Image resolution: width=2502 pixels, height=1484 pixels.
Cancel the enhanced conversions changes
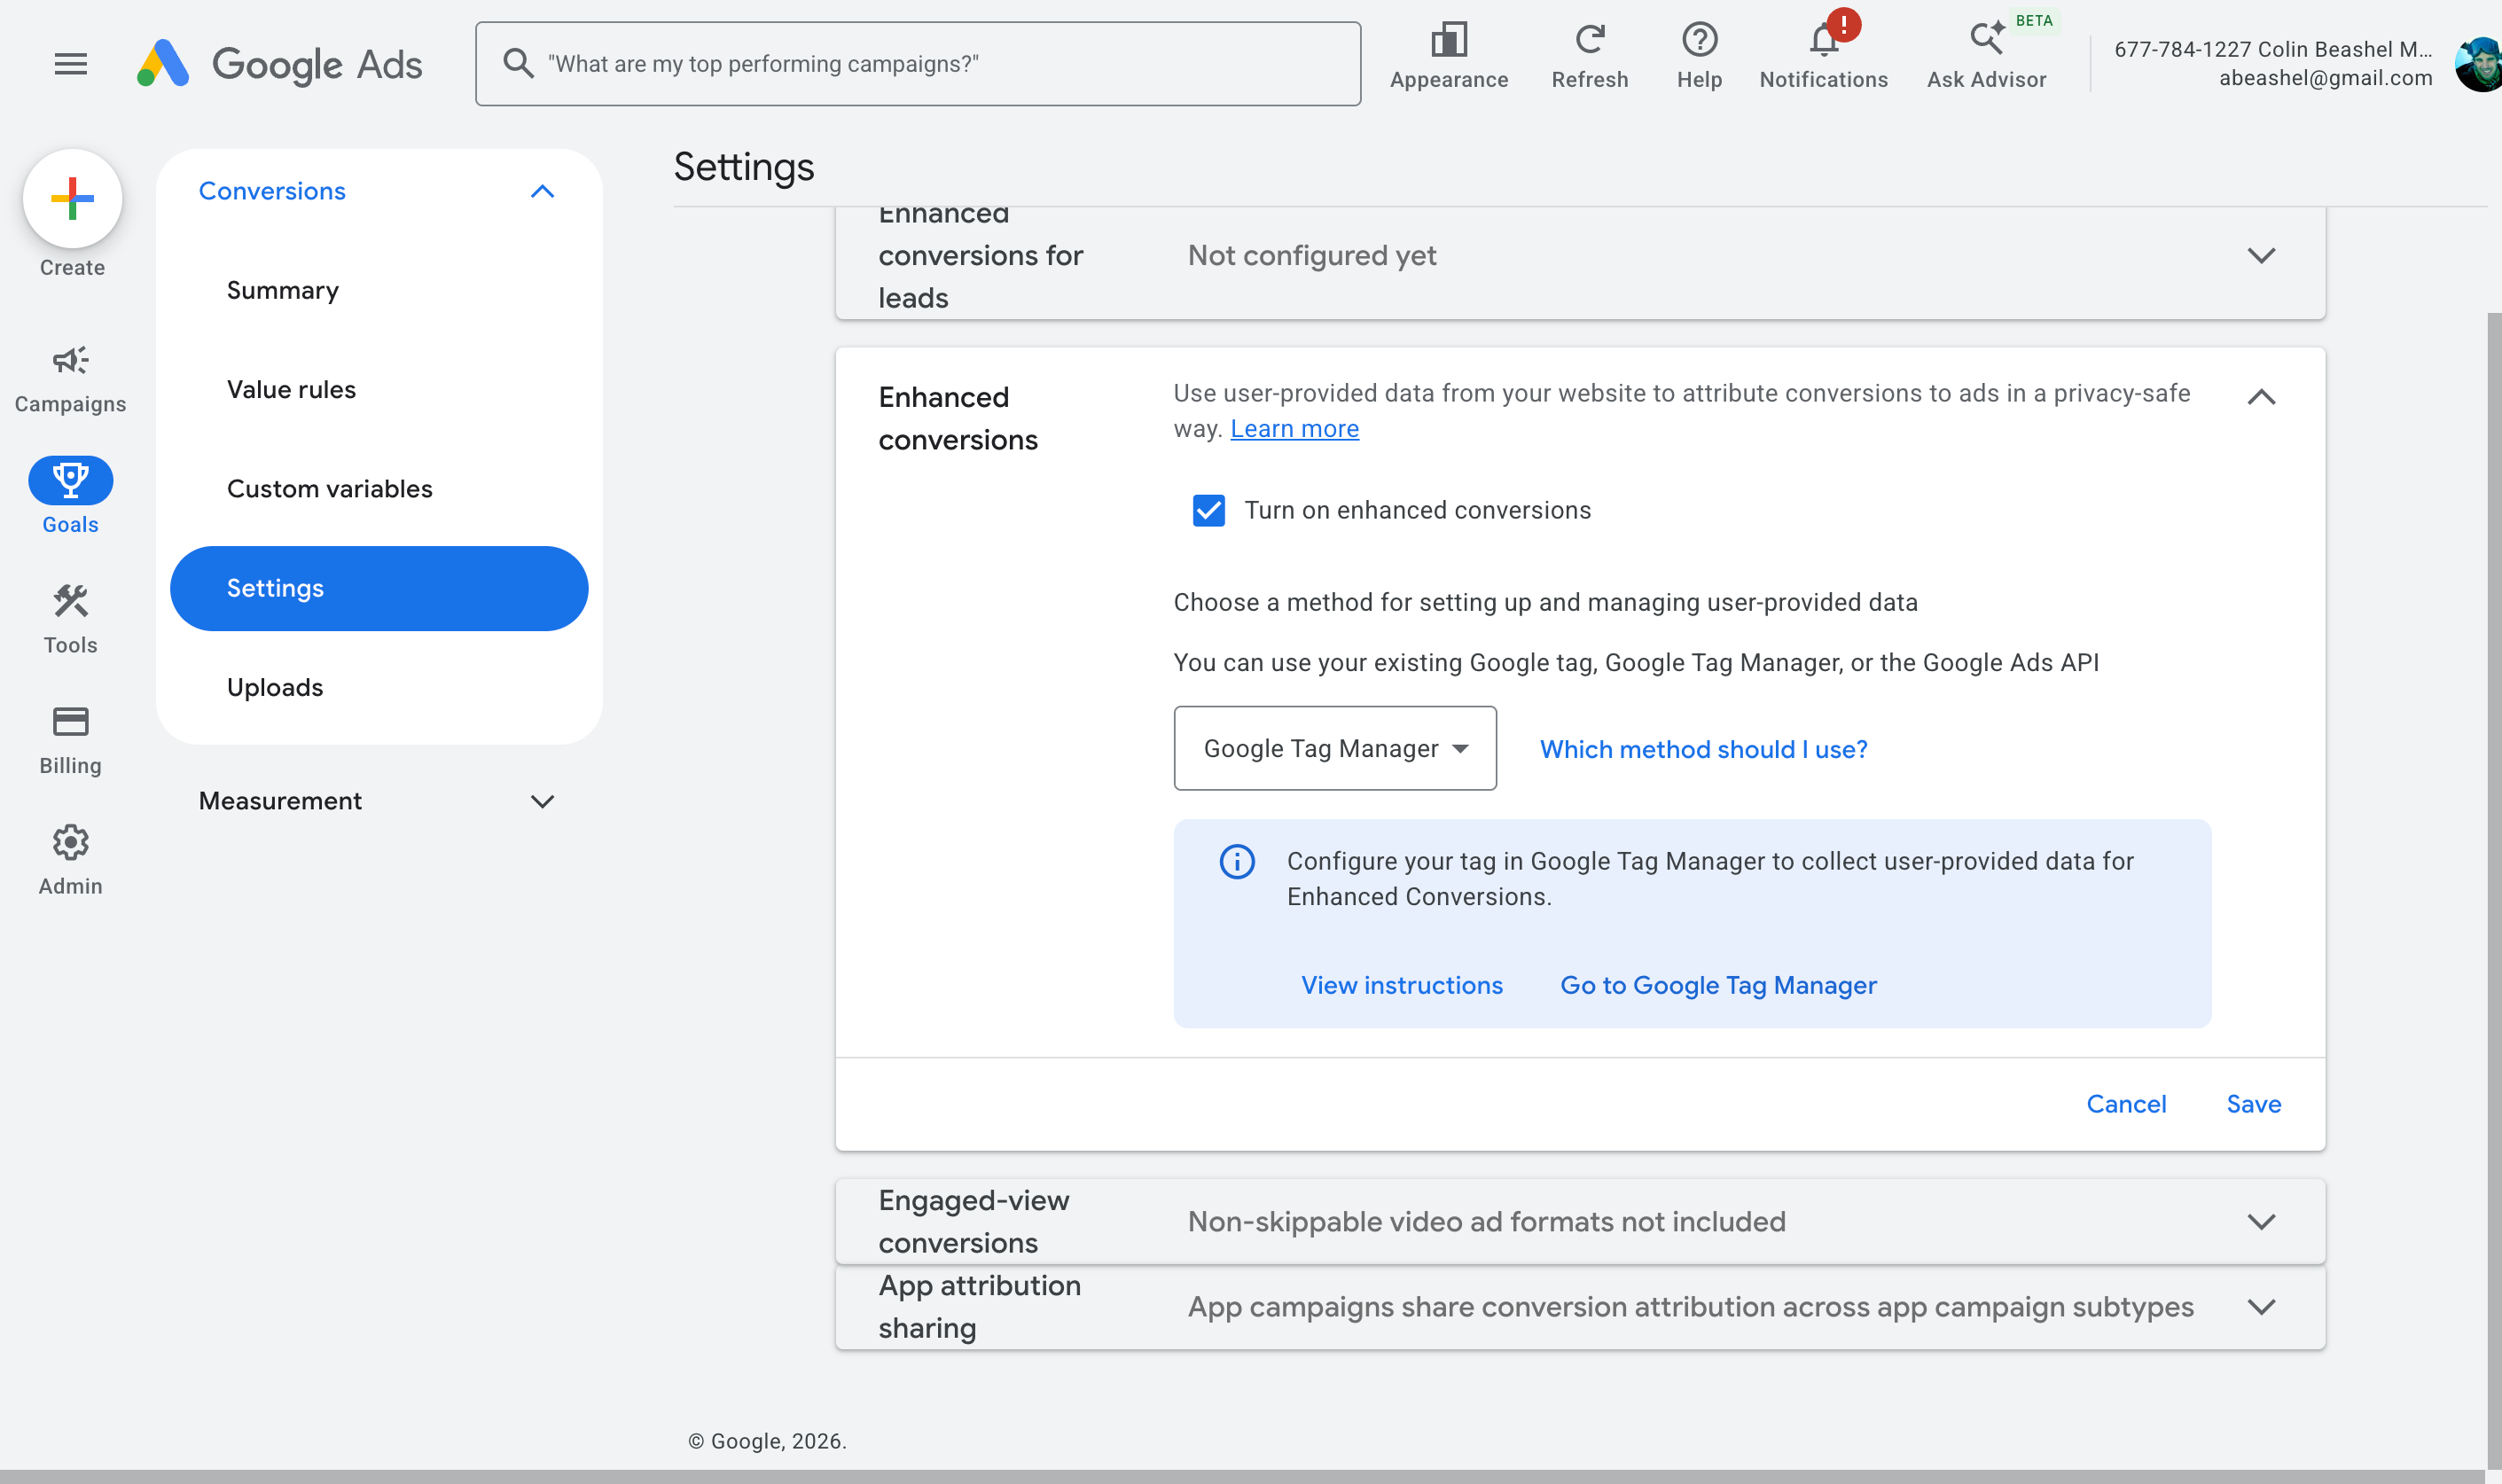[2126, 1104]
